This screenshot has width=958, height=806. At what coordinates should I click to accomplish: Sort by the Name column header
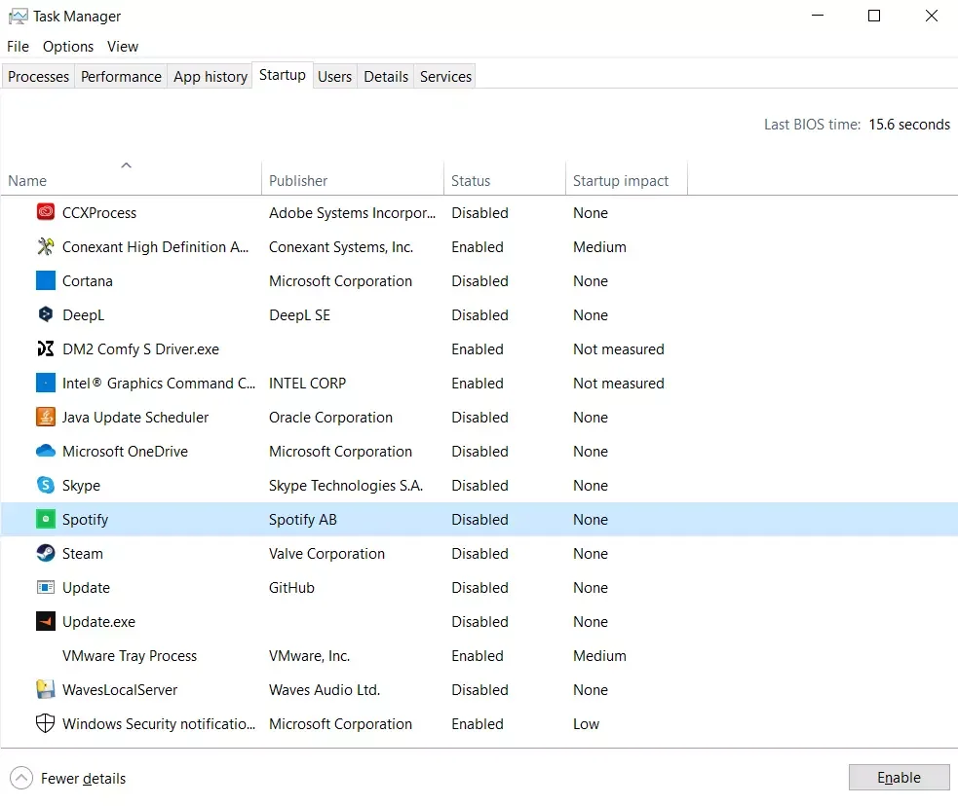tap(131, 181)
